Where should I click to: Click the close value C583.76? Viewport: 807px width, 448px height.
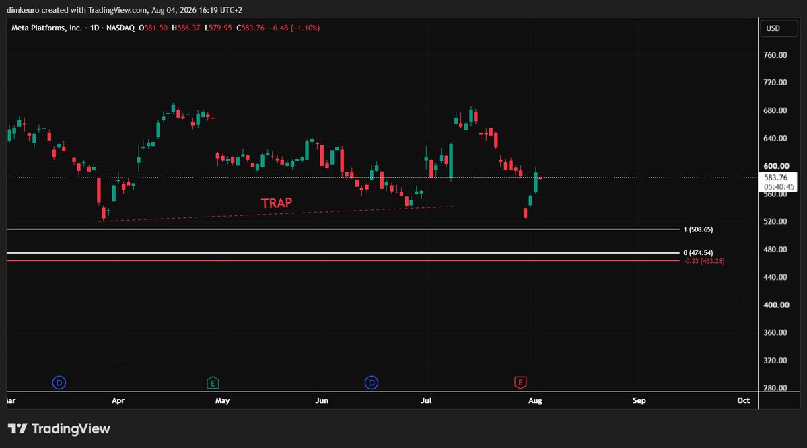(x=250, y=28)
